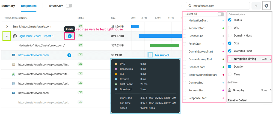Viewport: 273px width, 114px height.
Task: Uncheck the Duration column option
Action: tap(230, 67)
